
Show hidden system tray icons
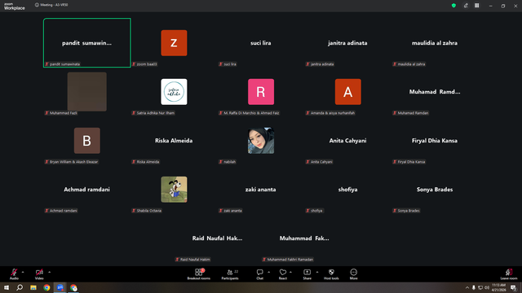[x=467, y=287]
